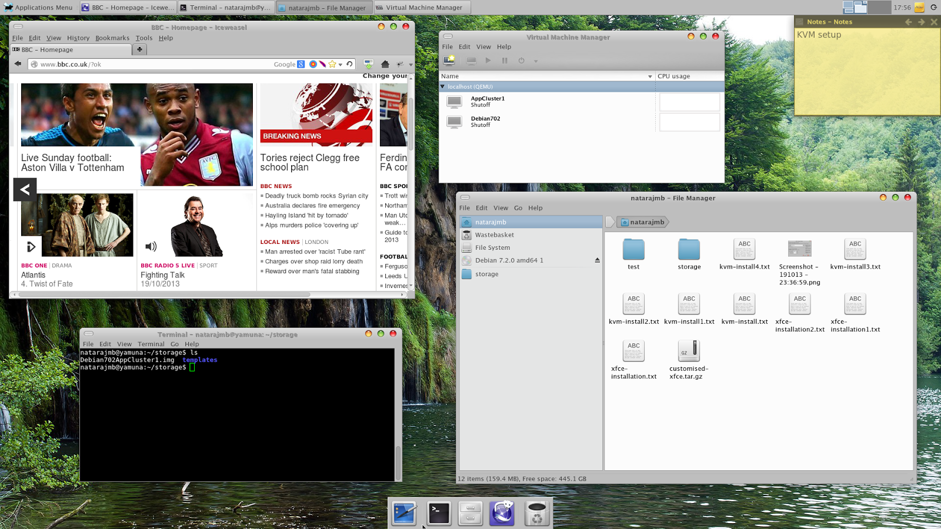Eject the Debian 7.2.0 amd64 1 volume

coord(597,260)
